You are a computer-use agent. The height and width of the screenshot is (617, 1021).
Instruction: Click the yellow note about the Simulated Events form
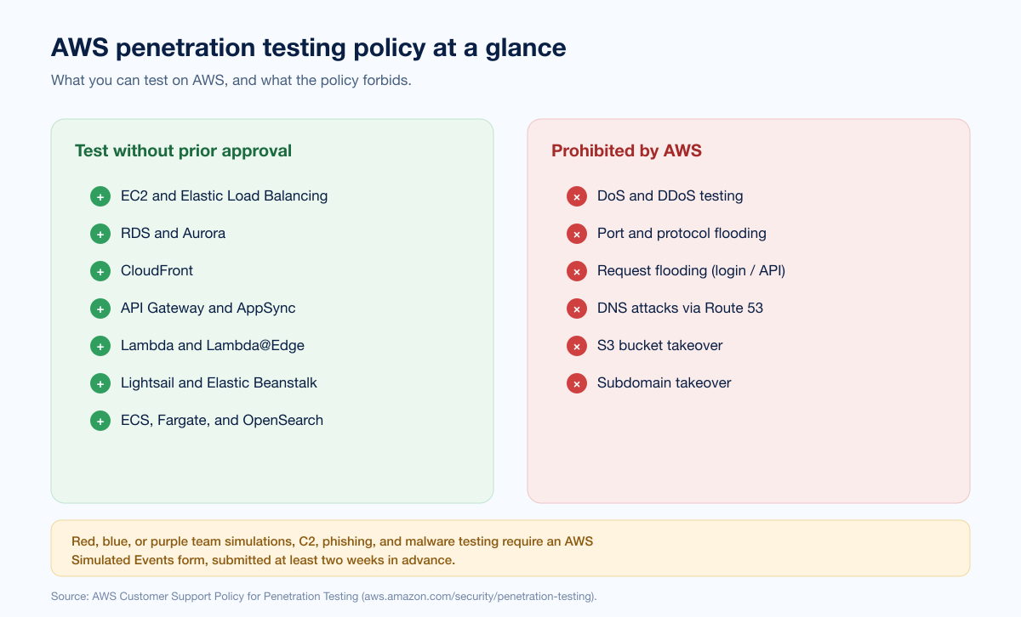[510, 548]
